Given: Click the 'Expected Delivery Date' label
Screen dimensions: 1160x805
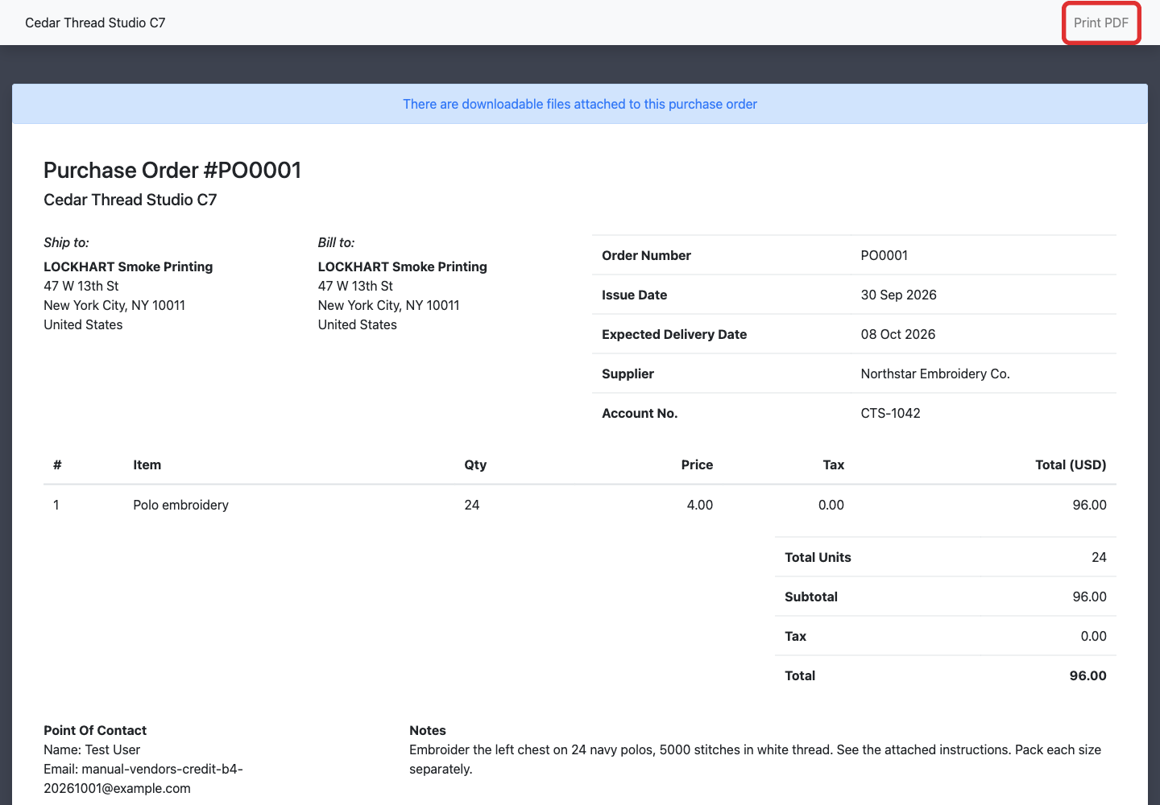Looking at the screenshot, I should [674, 334].
